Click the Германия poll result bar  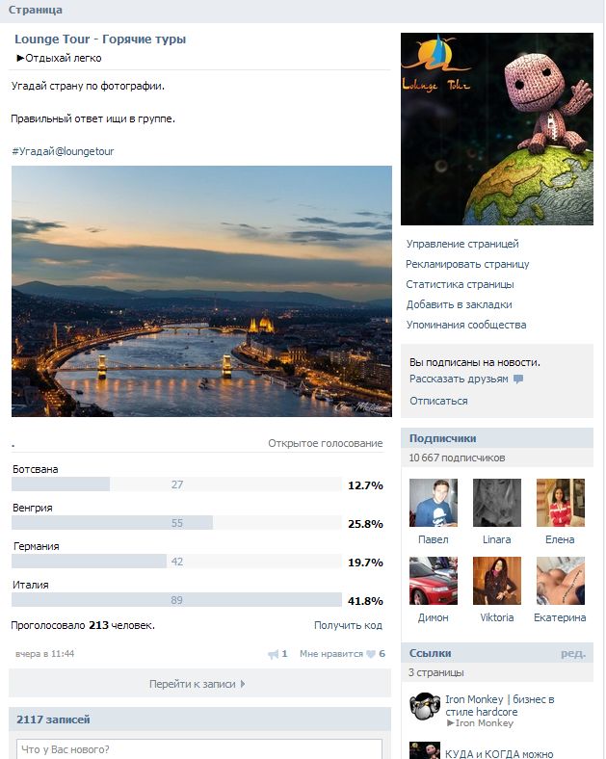pyautogui.click(x=176, y=562)
